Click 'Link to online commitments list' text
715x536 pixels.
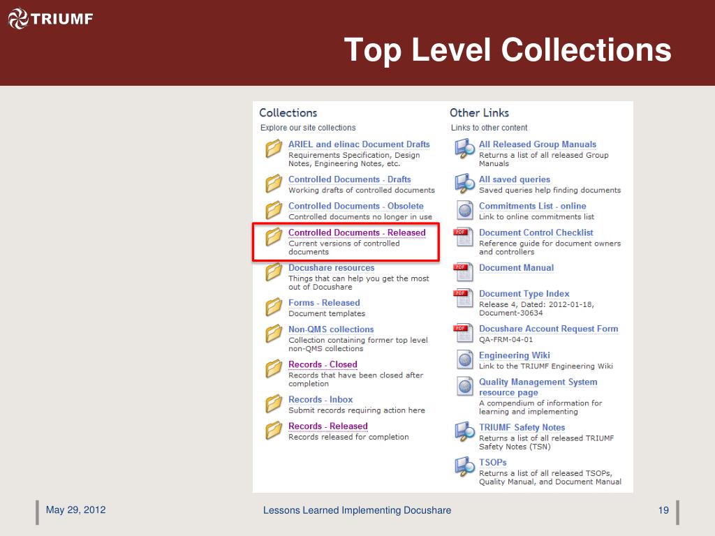pos(536,216)
